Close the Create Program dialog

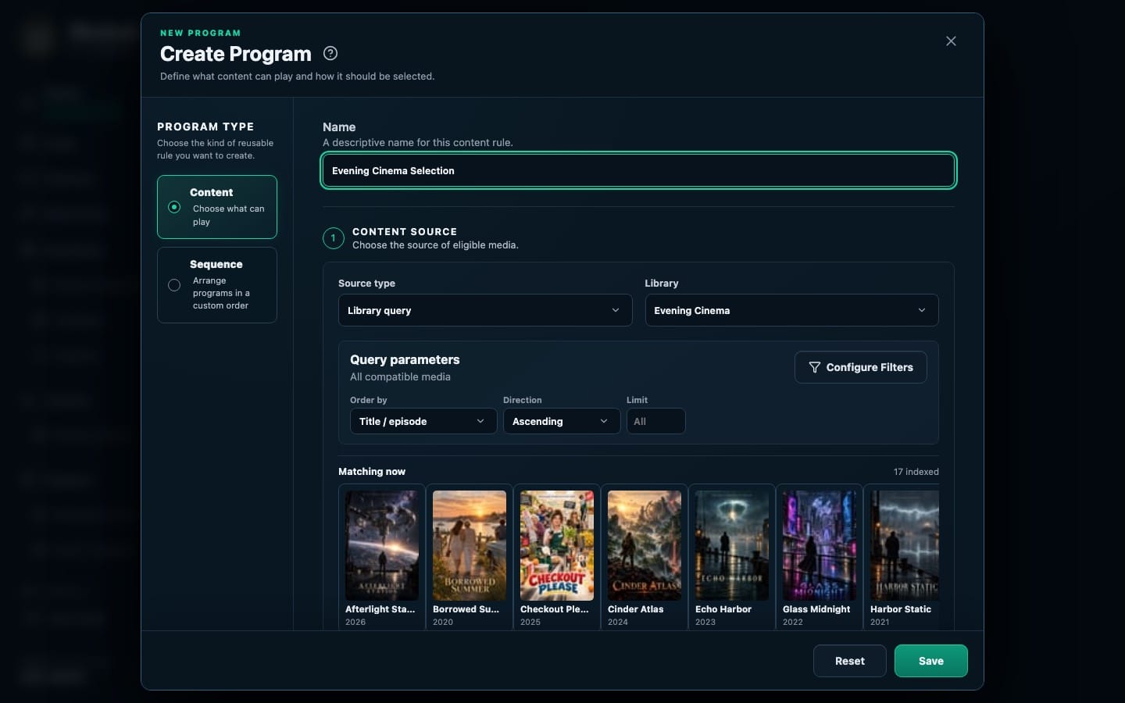pos(951,41)
